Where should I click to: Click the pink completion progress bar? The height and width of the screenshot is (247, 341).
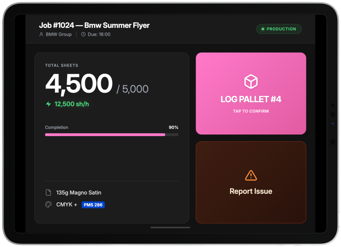(105, 135)
